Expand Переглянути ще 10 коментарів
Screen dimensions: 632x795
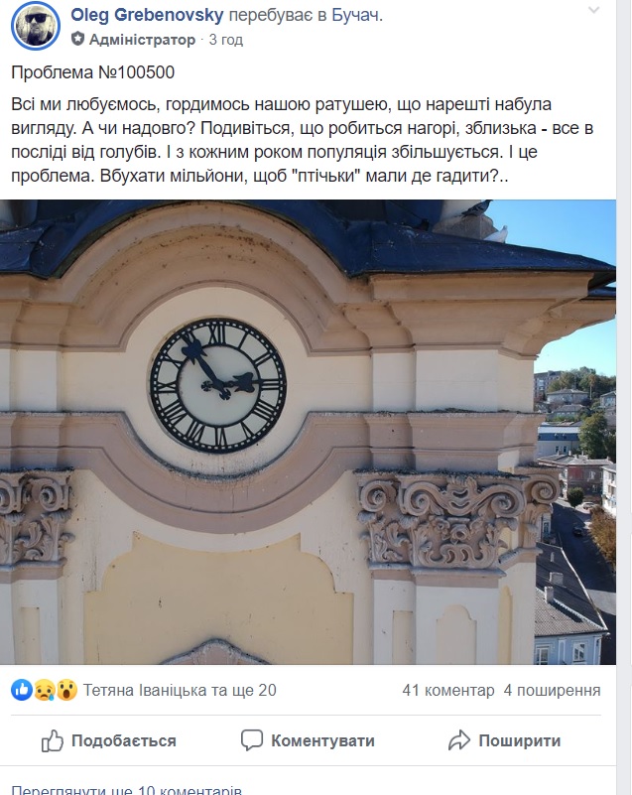(126, 790)
